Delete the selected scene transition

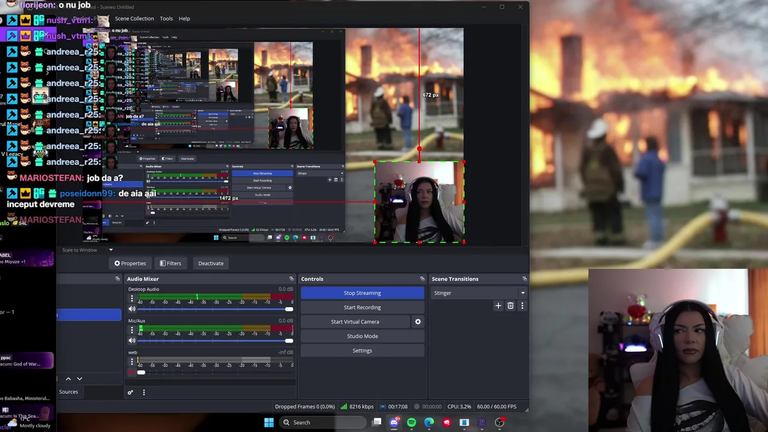click(511, 306)
